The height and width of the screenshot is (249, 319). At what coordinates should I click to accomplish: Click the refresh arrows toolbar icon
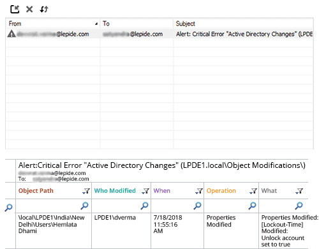pyautogui.click(x=44, y=9)
